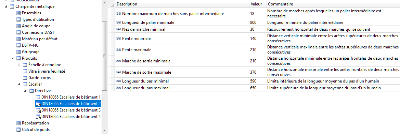Select the Pente maximale value cell 210
400x134 pixels.
tap(257, 49)
